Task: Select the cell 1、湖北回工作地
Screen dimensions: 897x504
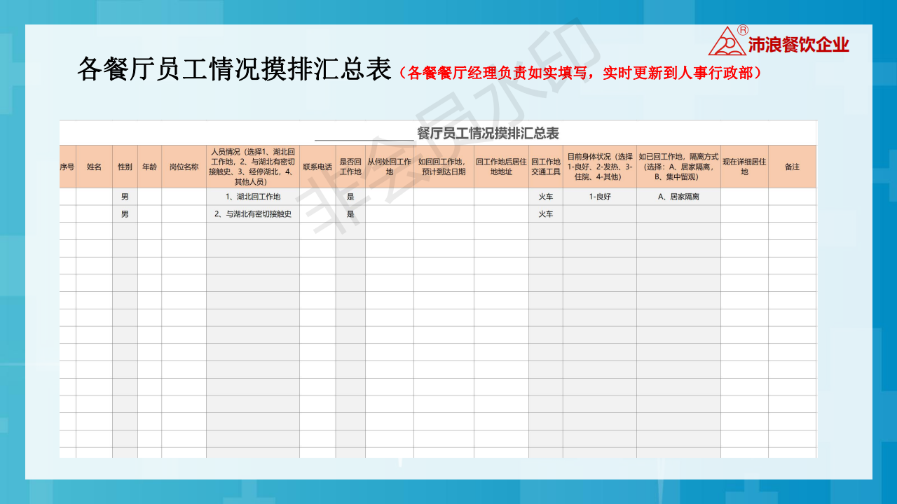Action: (253, 197)
